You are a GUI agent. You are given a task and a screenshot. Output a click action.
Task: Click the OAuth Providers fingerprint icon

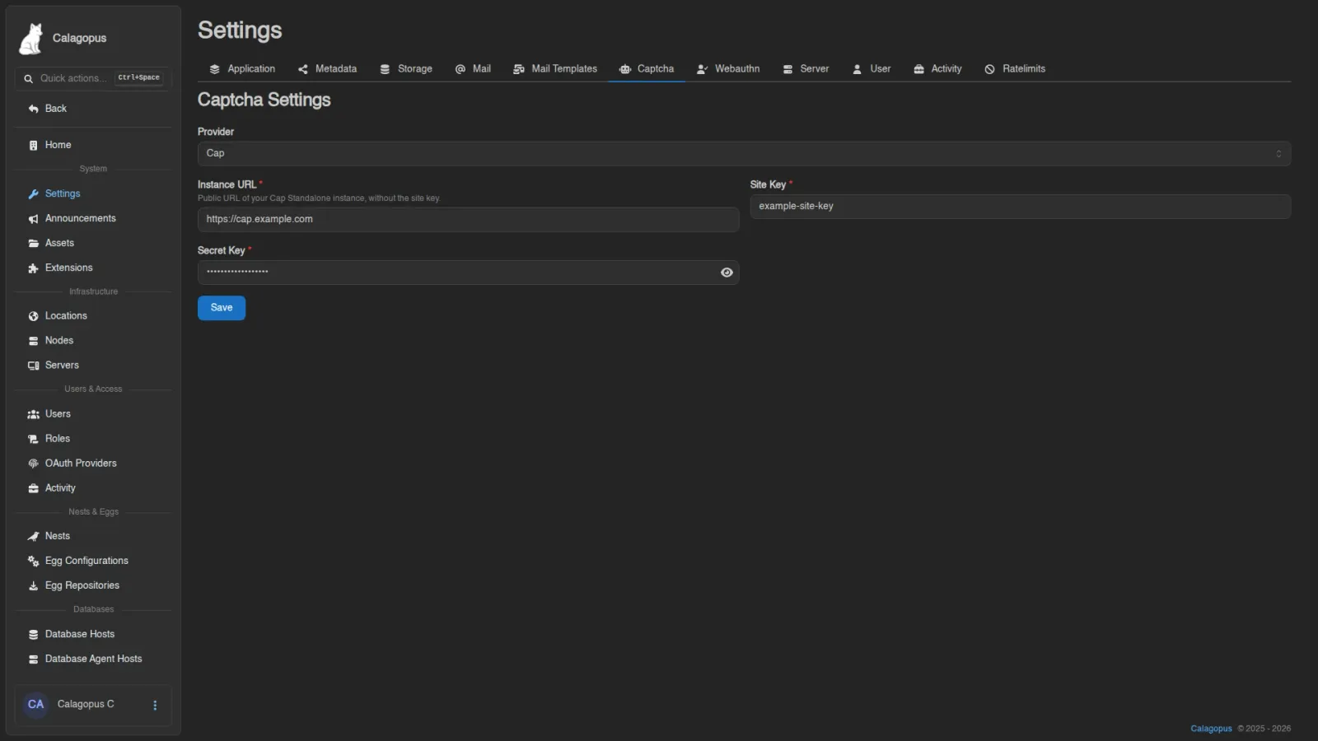click(x=33, y=464)
